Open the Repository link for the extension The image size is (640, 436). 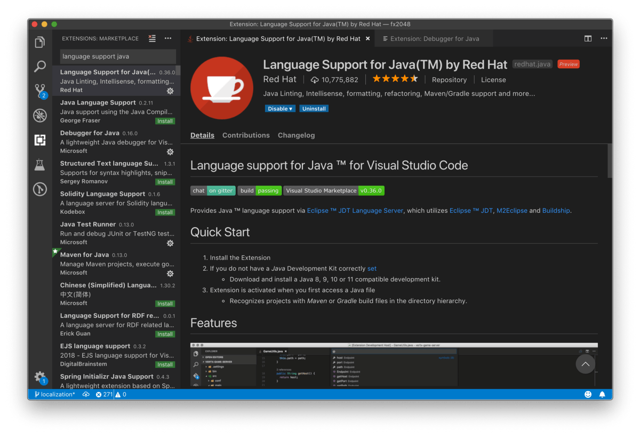pos(449,79)
